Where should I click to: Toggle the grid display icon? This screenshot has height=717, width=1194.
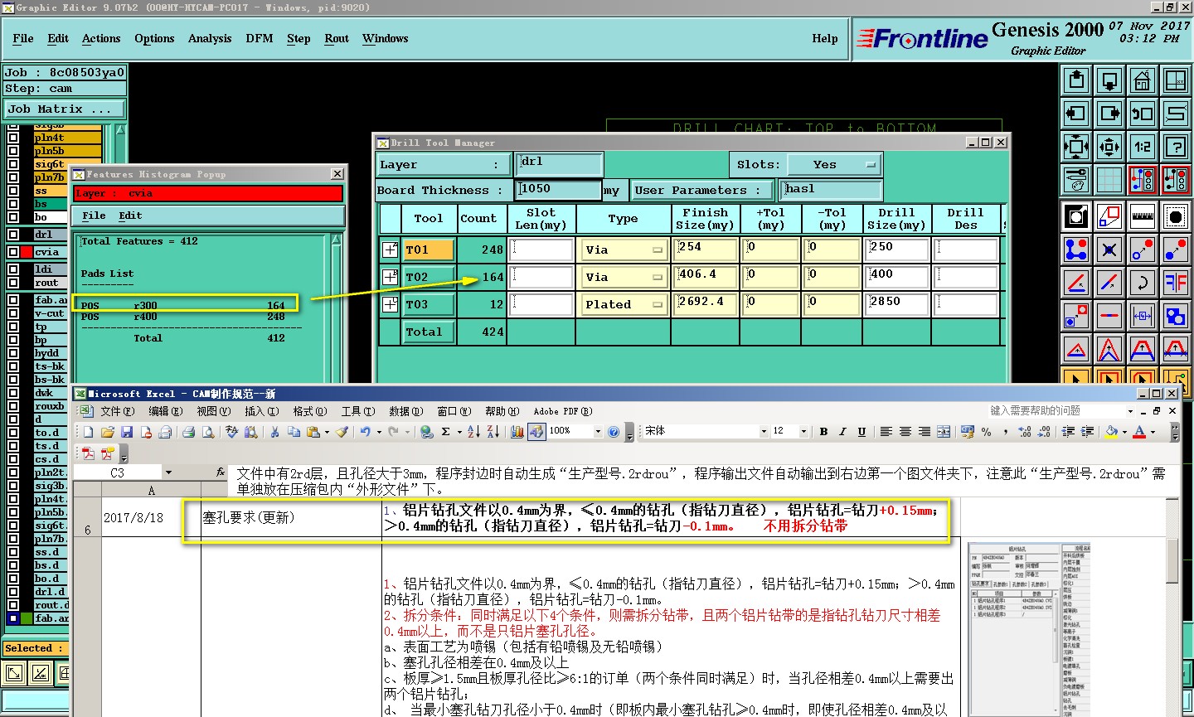1109,179
